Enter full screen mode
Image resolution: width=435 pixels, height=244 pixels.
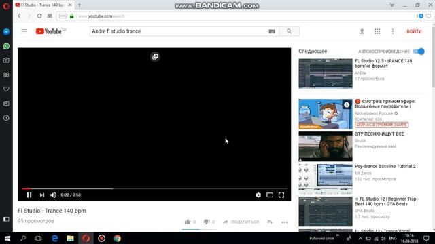point(281,195)
